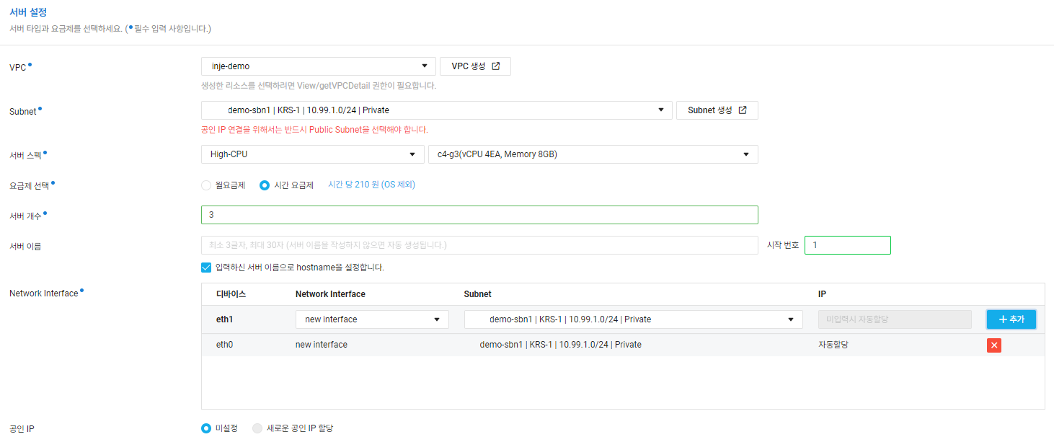The width and height of the screenshot is (1054, 437).
Task: Click the 시간 당 210 원 pricing link
Action: [371, 184]
